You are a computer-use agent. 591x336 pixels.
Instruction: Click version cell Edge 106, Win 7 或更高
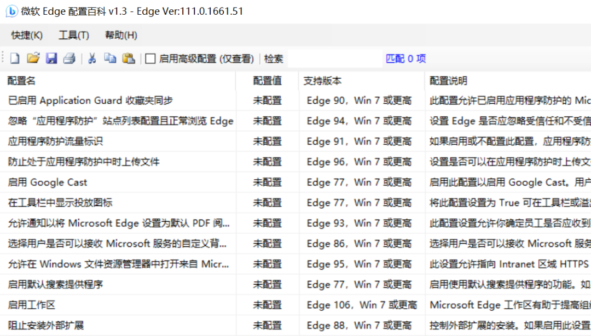pyautogui.click(x=362, y=305)
